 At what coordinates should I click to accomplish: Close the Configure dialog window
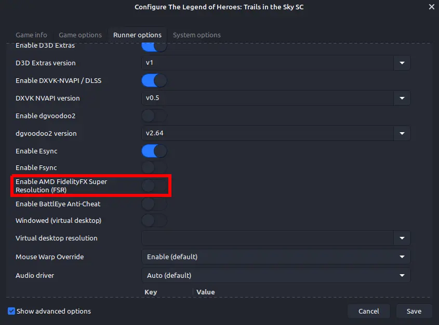pos(431,7)
